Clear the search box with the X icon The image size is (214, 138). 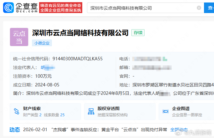pyautogui.click(x=199, y=8)
